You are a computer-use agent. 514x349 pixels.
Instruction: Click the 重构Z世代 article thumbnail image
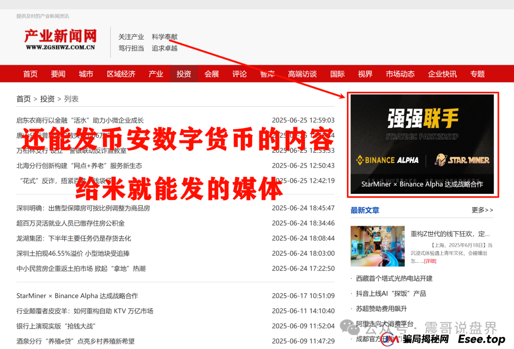(x=377, y=245)
